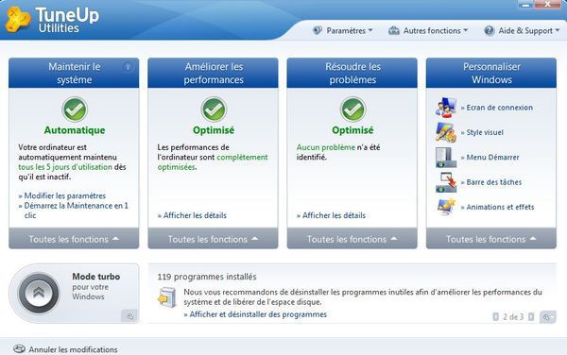Click the info icon on Maintenir le système
Viewport: 567px width, 355px height.
pos(128,66)
